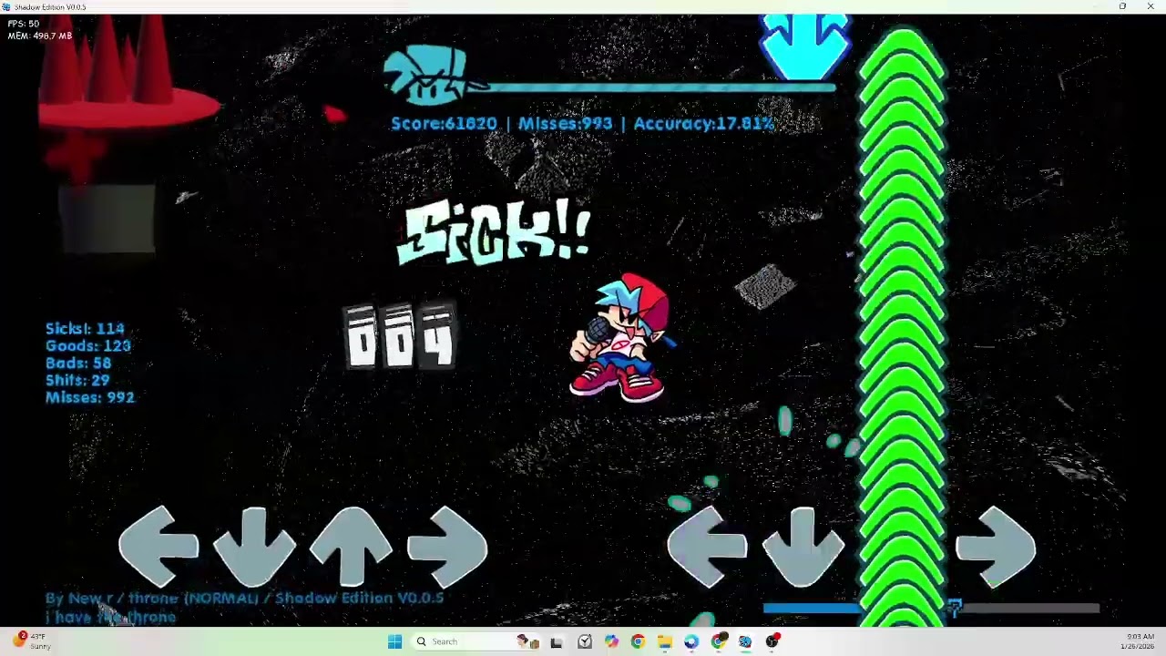
Task: Click the Misses: 992 counter
Action: point(90,397)
